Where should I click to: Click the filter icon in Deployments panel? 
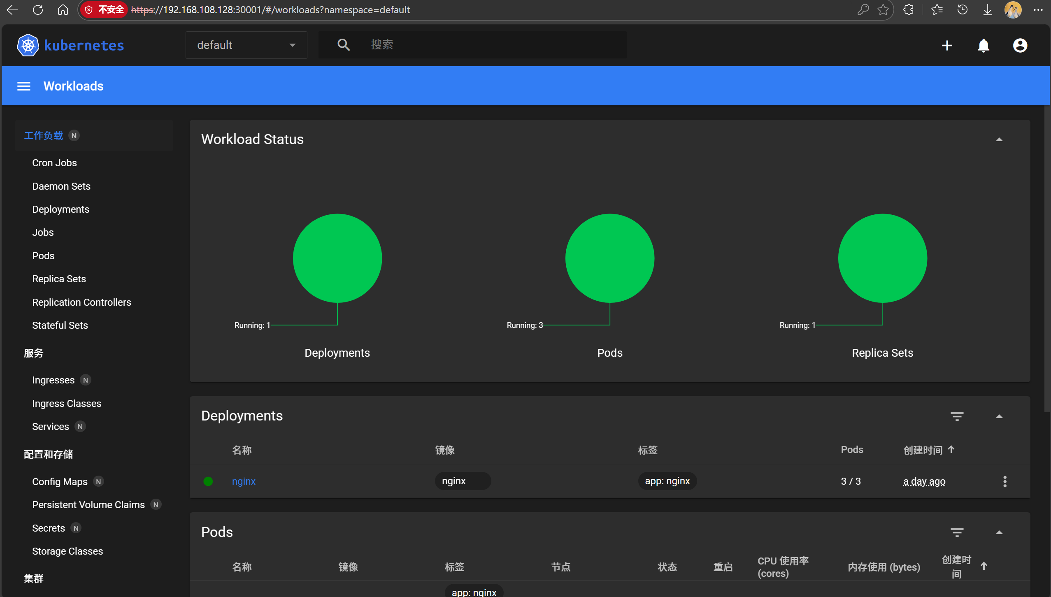pos(957,416)
